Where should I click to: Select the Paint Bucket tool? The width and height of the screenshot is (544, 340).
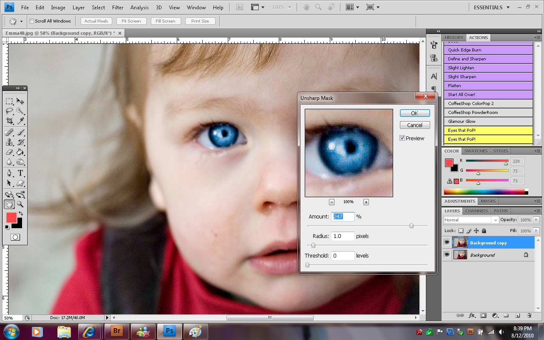[x=20, y=152]
